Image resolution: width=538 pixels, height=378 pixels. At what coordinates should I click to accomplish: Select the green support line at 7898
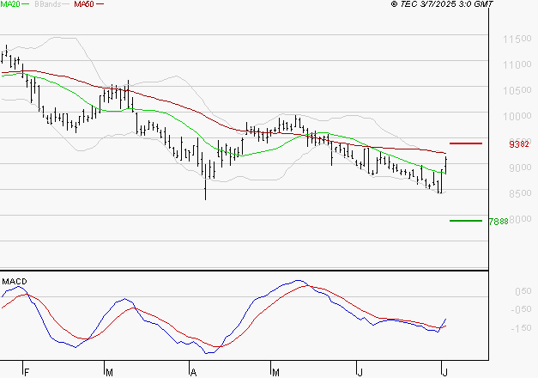pyautogui.click(x=465, y=221)
